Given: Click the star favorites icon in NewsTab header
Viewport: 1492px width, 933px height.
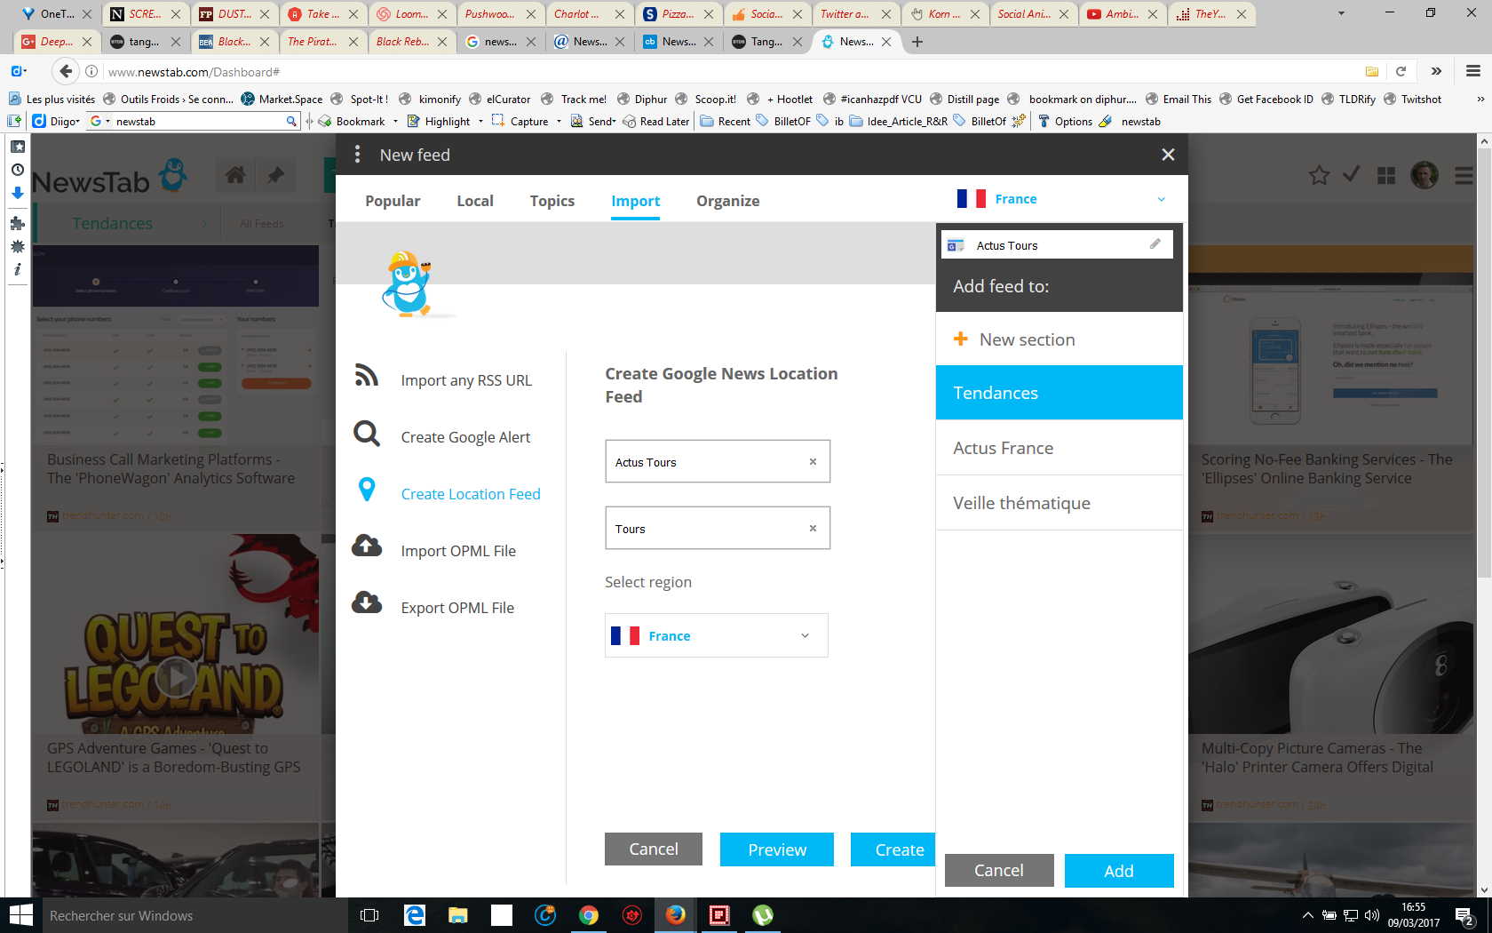Looking at the screenshot, I should click(x=1319, y=175).
